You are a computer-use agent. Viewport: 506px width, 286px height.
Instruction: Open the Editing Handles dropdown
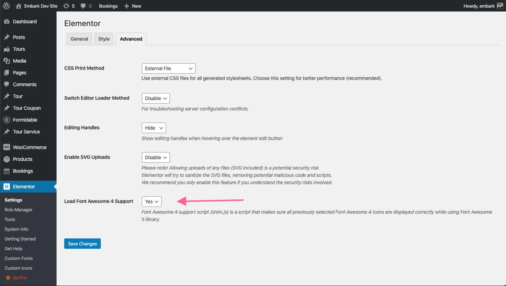[x=154, y=128]
